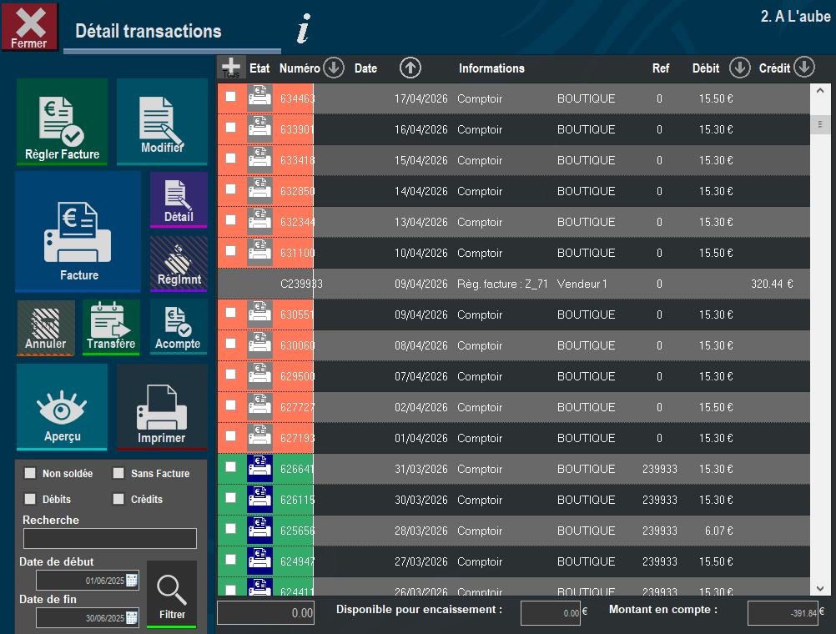Sort Date column with up arrow
The height and width of the screenshot is (634, 836).
[x=410, y=68]
